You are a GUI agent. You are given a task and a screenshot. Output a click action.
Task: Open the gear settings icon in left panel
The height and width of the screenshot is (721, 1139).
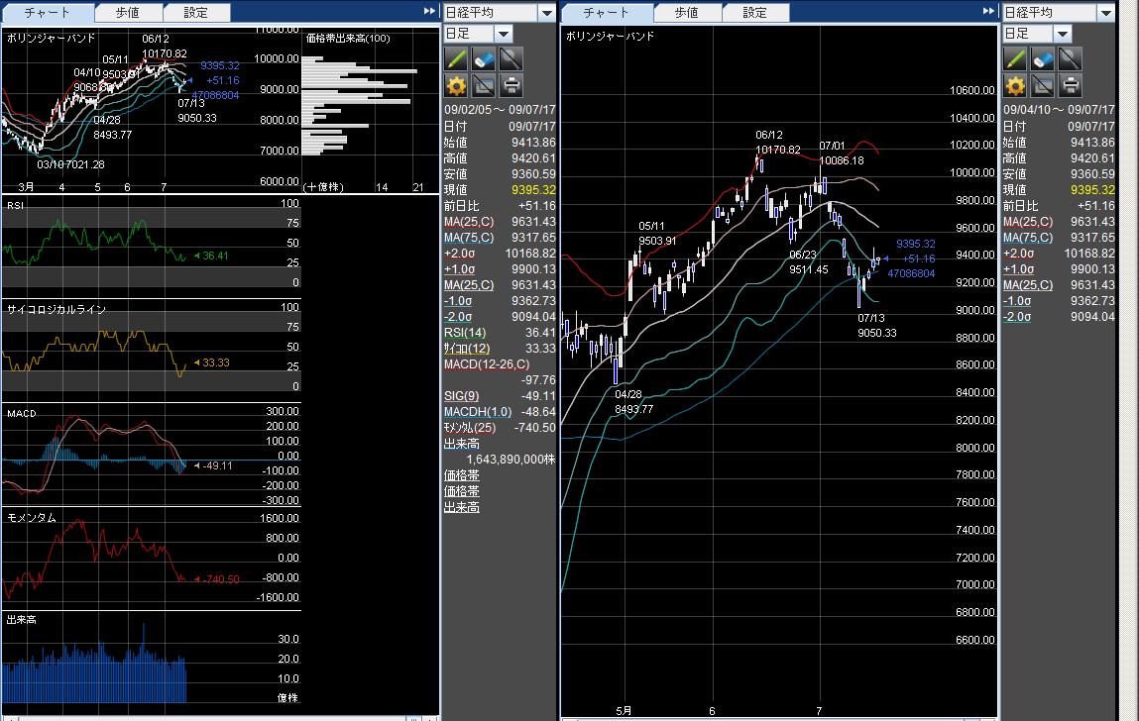456,85
